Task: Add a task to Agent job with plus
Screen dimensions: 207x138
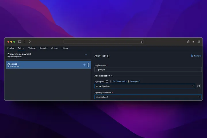Action: pyautogui.click(x=84, y=65)
